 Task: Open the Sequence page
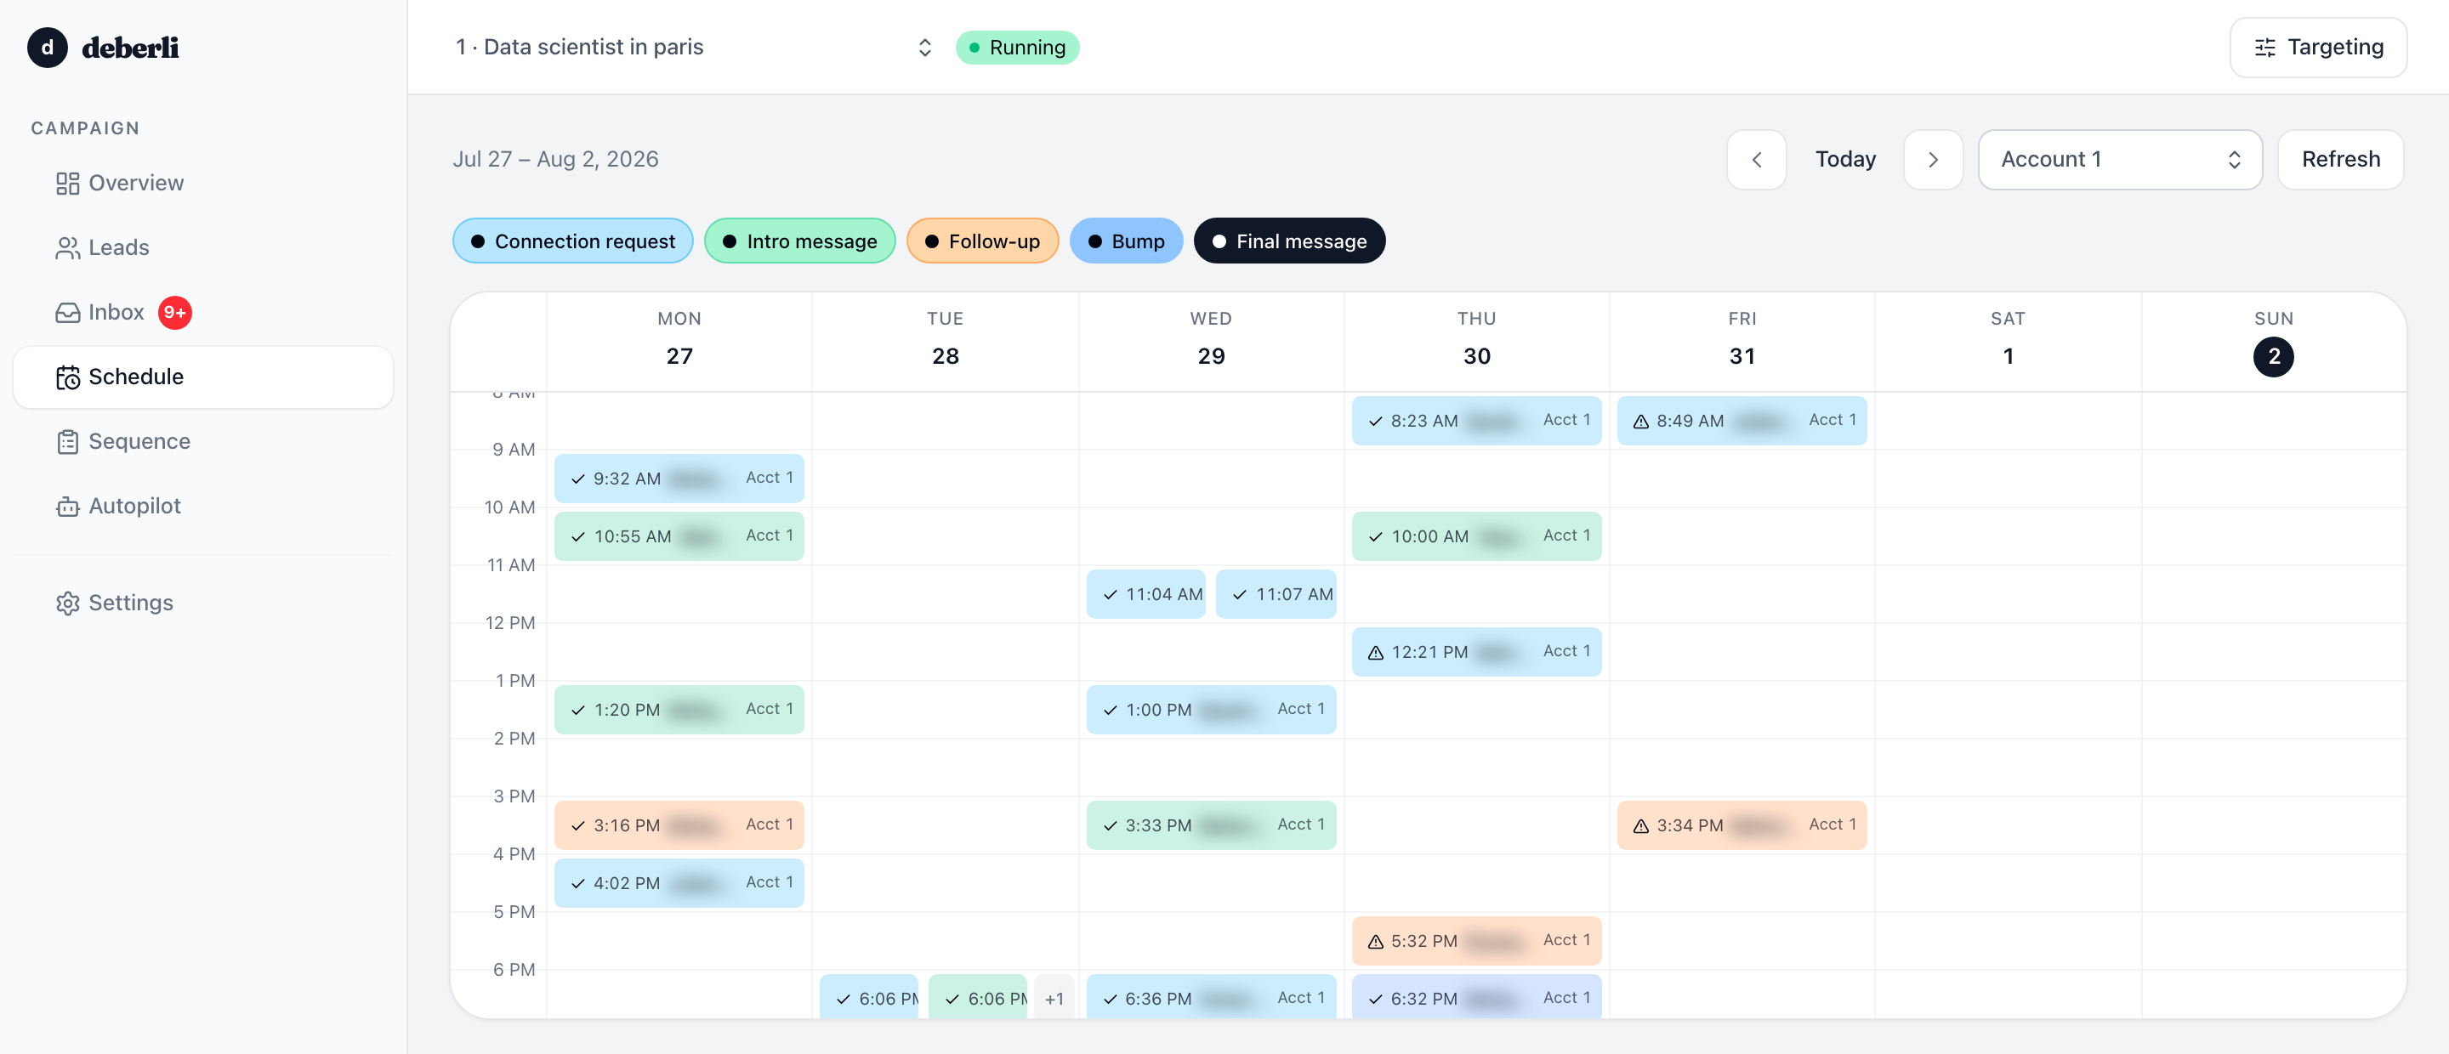pos(202,442)
